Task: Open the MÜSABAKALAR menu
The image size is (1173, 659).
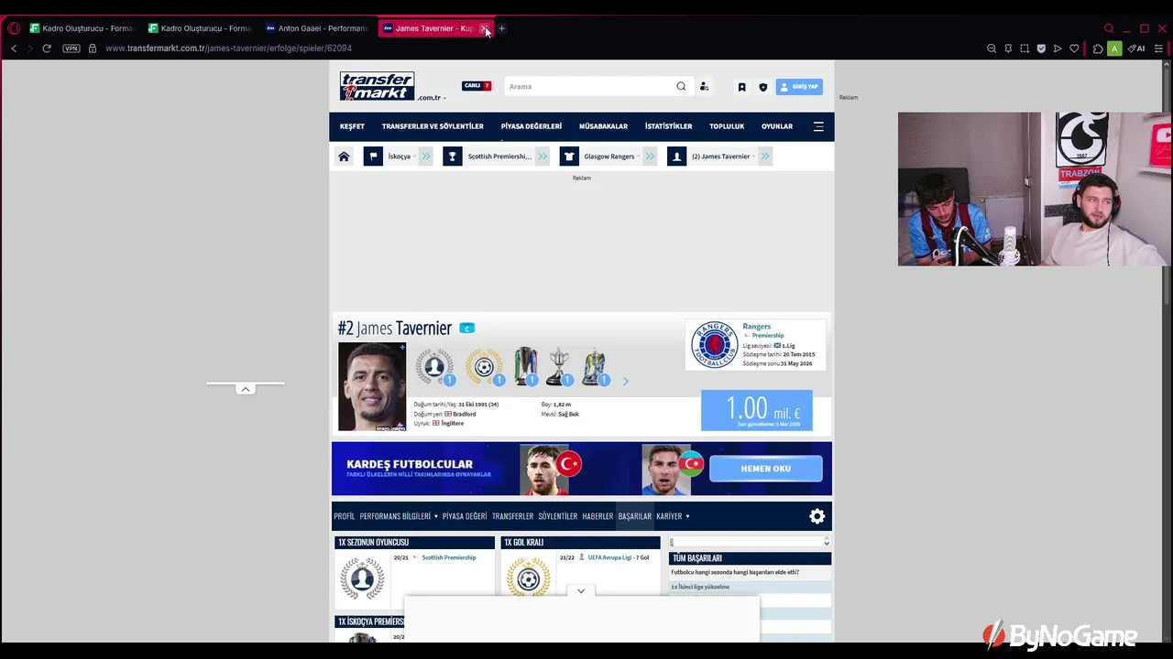Action: pyautogui.click(x=603, y=126)
